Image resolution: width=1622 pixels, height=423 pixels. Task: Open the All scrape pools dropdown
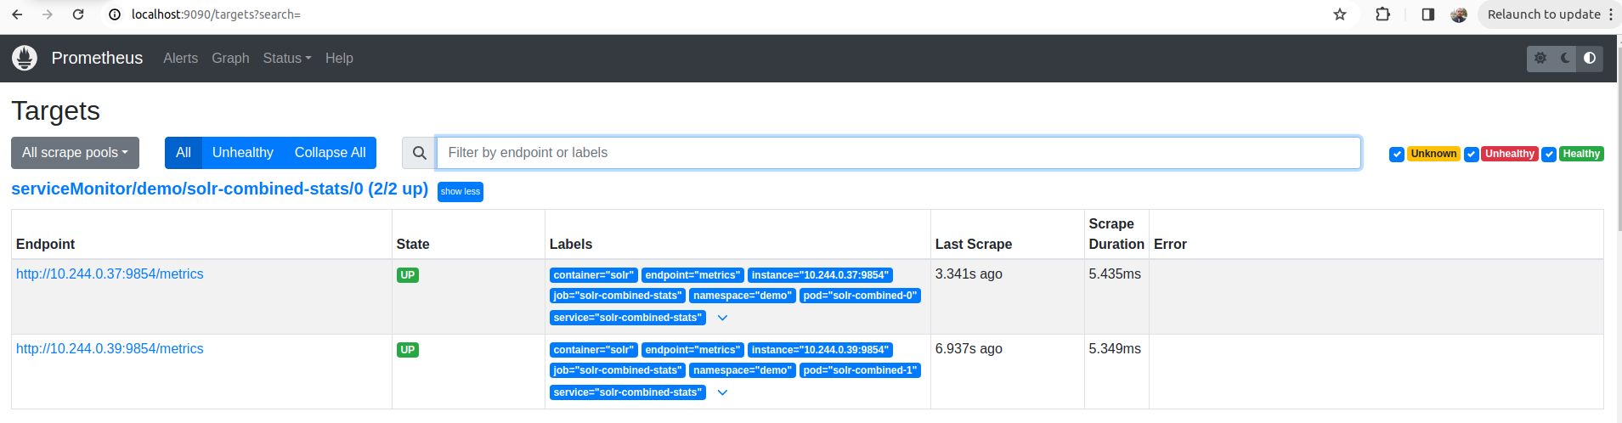click(x=75, y=153)
